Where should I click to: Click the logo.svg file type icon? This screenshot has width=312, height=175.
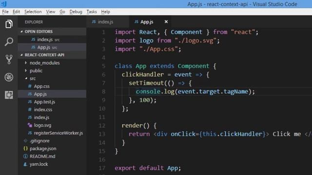pyautogui.click(x=30, y=125)
